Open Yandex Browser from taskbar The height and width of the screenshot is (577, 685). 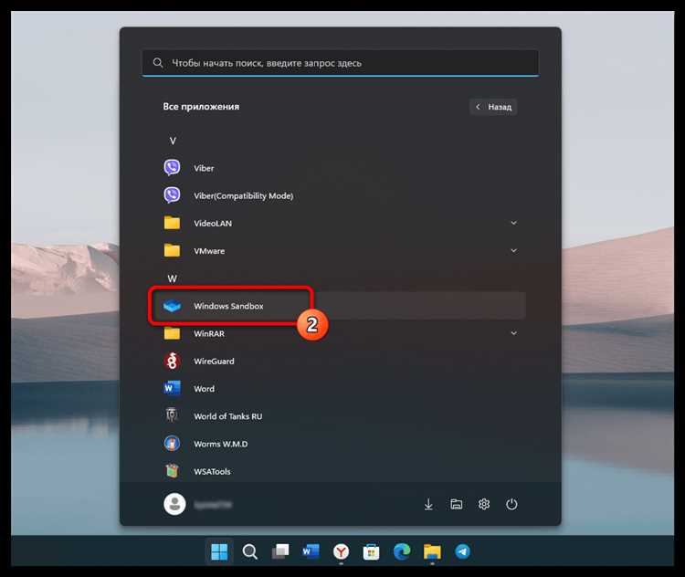tap(342, 551)
